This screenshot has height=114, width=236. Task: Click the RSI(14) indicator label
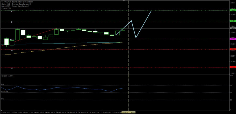pyautogui.click(x=7, y=75)
